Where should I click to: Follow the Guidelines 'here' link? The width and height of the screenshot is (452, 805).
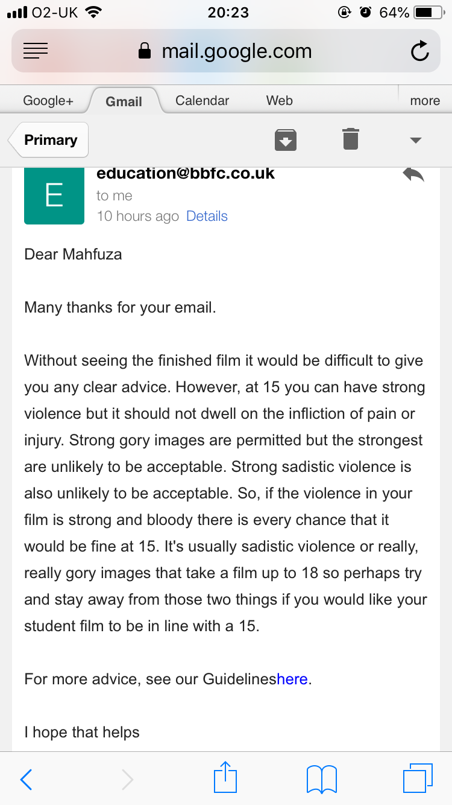pyautogui.click(x=292, y=679)
